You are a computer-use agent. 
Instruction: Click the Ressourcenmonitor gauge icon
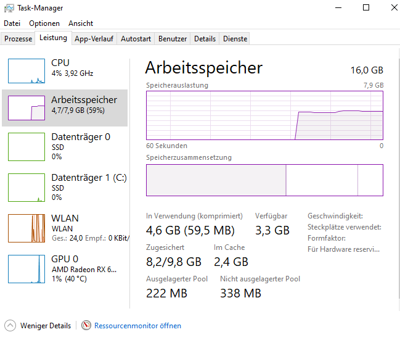86,325
